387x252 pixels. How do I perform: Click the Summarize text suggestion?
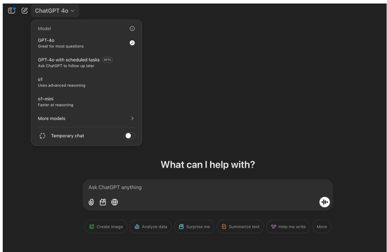pyautogui.click(x=240, y=227)
